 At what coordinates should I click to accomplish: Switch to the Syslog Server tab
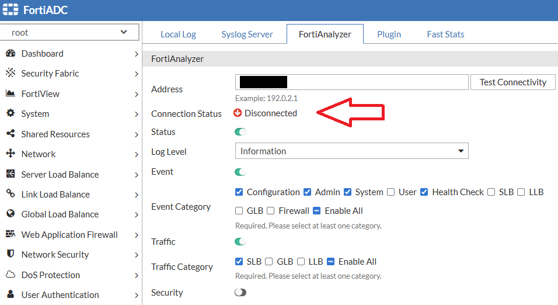click(x=247, y=34)
